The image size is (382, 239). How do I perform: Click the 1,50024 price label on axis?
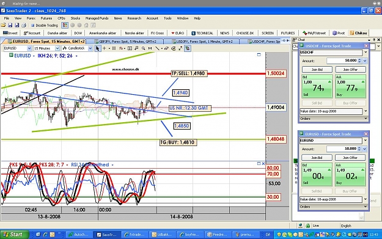(276, 73)
